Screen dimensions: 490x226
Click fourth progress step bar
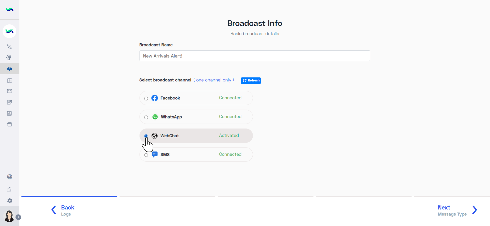pos(364,197)
